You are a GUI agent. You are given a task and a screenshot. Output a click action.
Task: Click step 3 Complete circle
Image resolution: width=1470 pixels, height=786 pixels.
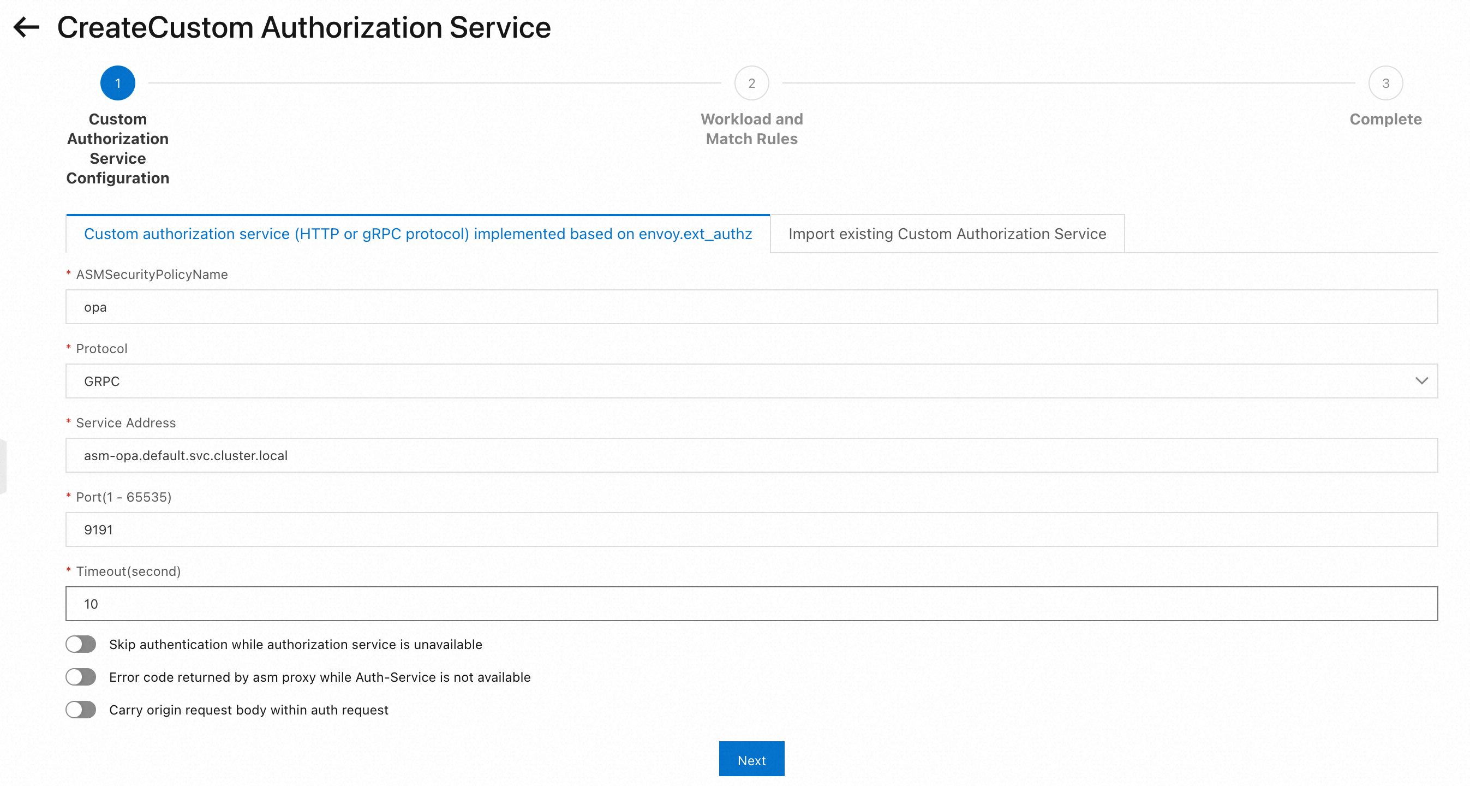point(1385,84)
